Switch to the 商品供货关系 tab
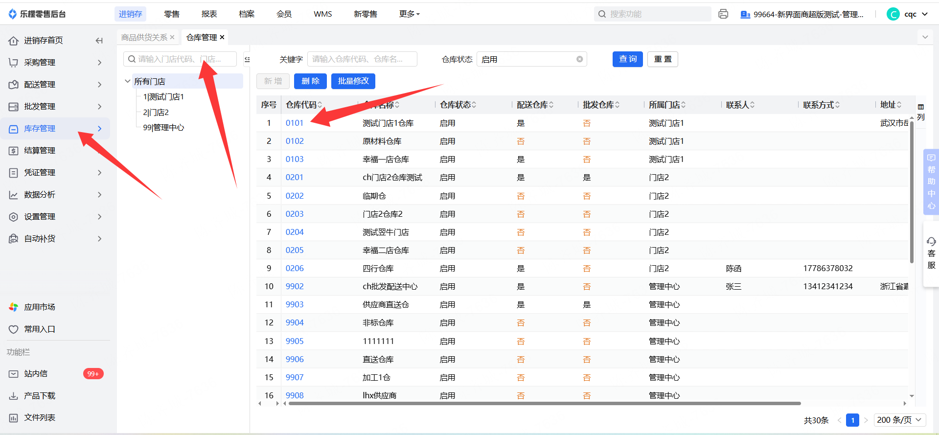The height and width of the screenshot is (435, 939). [144, 37]
